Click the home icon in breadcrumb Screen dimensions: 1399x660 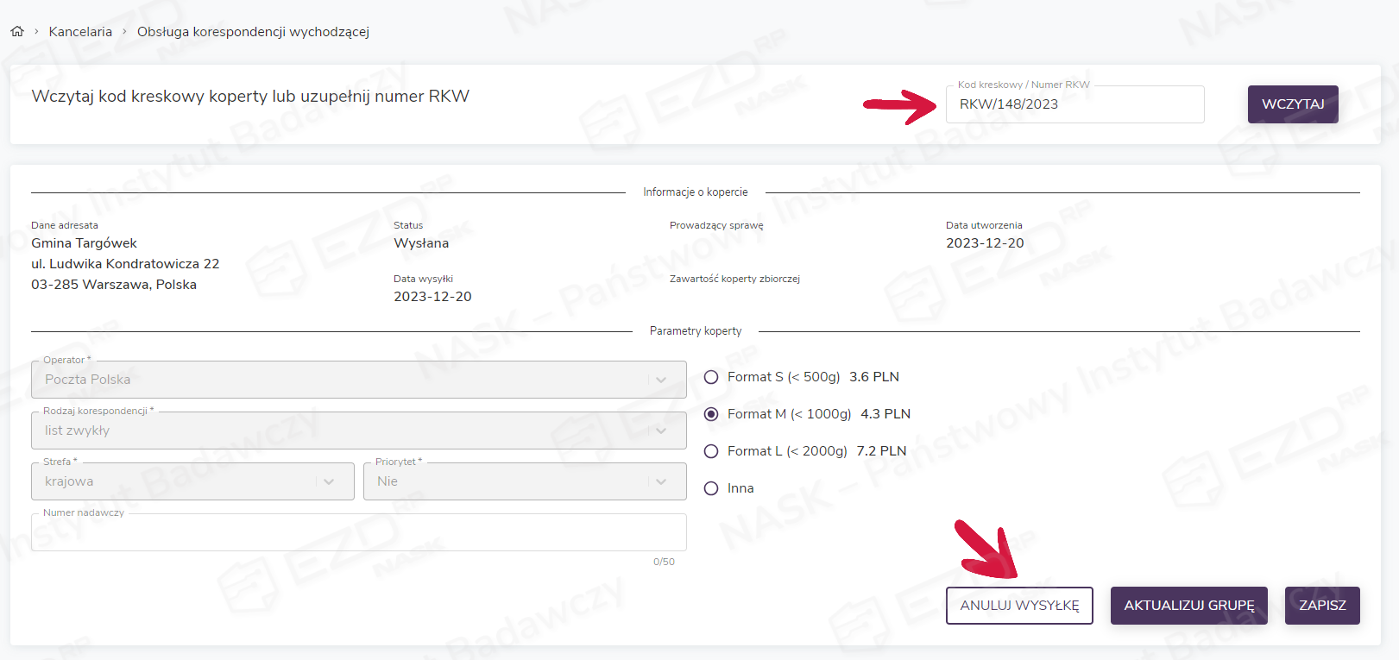(17, 32)
